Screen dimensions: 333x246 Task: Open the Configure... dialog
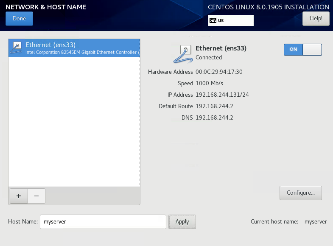pyautogui.click(x=300, y=193)
